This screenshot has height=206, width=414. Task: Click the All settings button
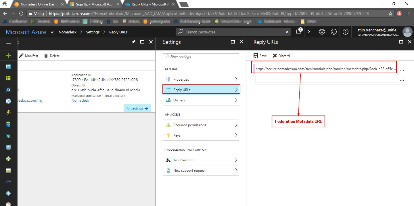pyautogui.click(x=137, y=108)
